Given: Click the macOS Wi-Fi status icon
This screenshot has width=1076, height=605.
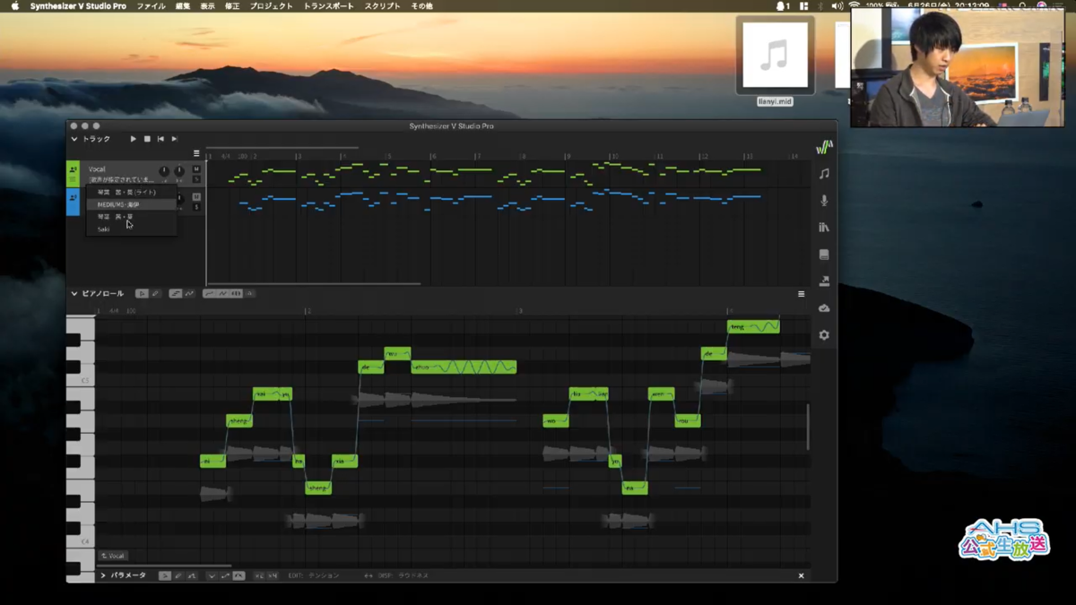Looking at the screenshot, I should pos(855,6).
